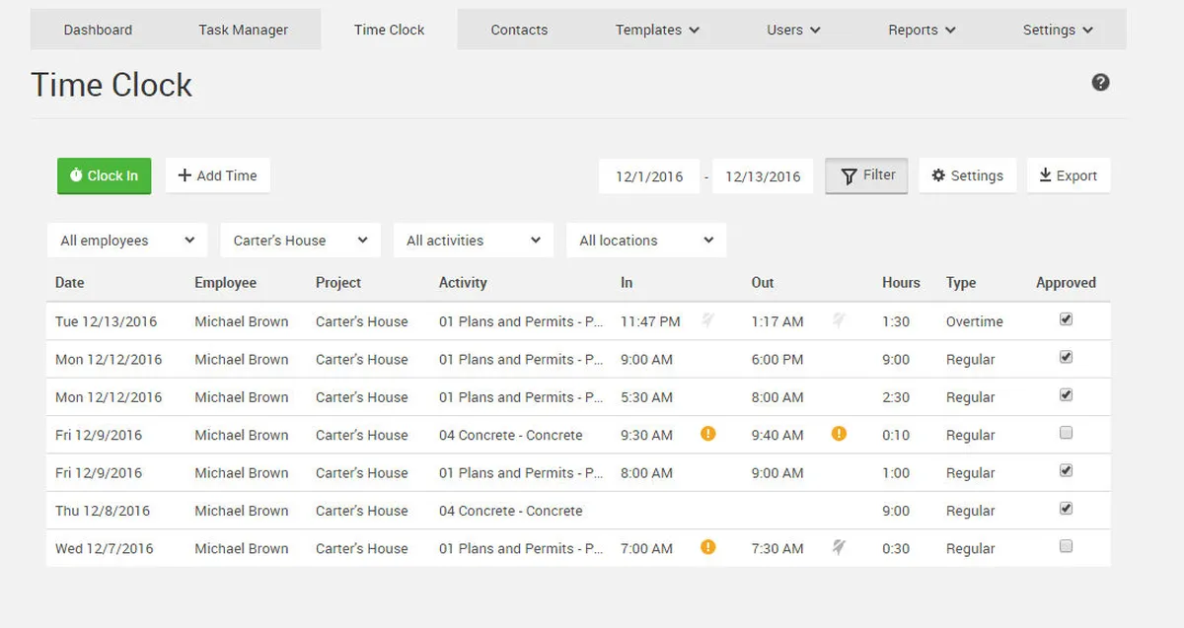Screen dimensions: 1184x628
Task: Select the Wed 12/7/2016 date cell
Action: [105, 548]
